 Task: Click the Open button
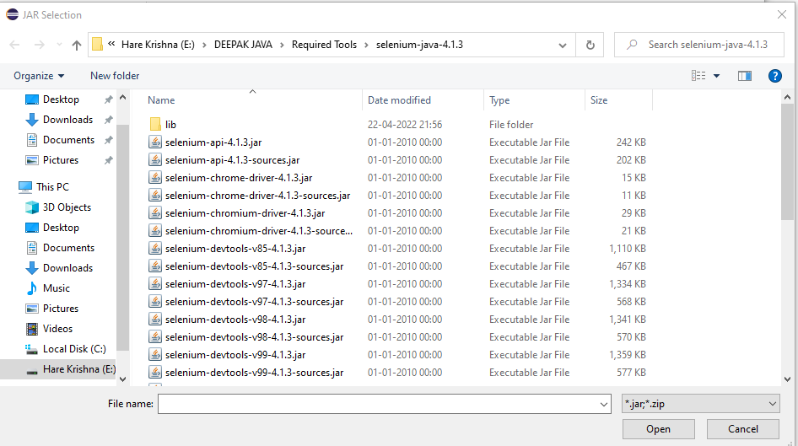659,428
